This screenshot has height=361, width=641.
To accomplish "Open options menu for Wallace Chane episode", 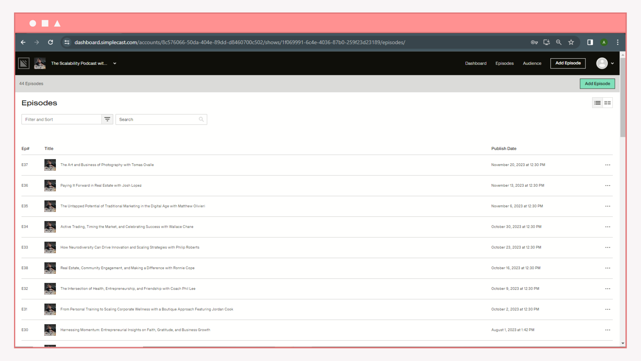I will click(608, 227).
